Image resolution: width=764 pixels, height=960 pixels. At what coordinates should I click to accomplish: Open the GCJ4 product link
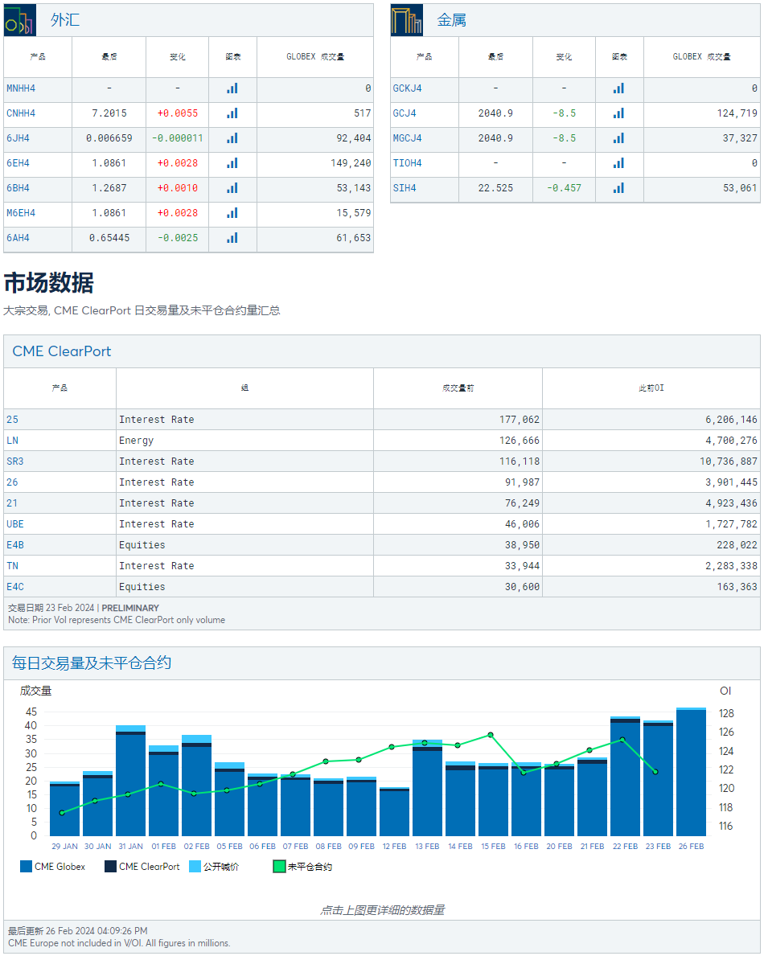(405, 113)
